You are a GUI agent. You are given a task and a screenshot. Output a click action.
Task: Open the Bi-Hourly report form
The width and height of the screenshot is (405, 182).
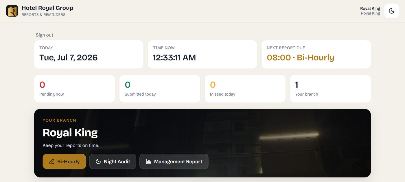point(64,162)
